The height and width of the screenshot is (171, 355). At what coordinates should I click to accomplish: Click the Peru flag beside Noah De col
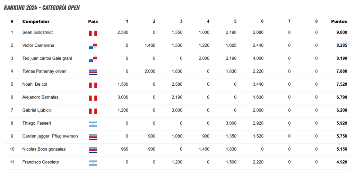click(93, 85)
